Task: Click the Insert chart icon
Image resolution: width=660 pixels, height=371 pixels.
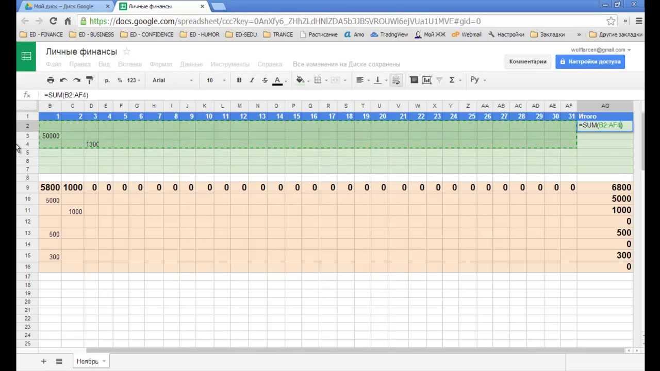Action: tap(426, 80)
